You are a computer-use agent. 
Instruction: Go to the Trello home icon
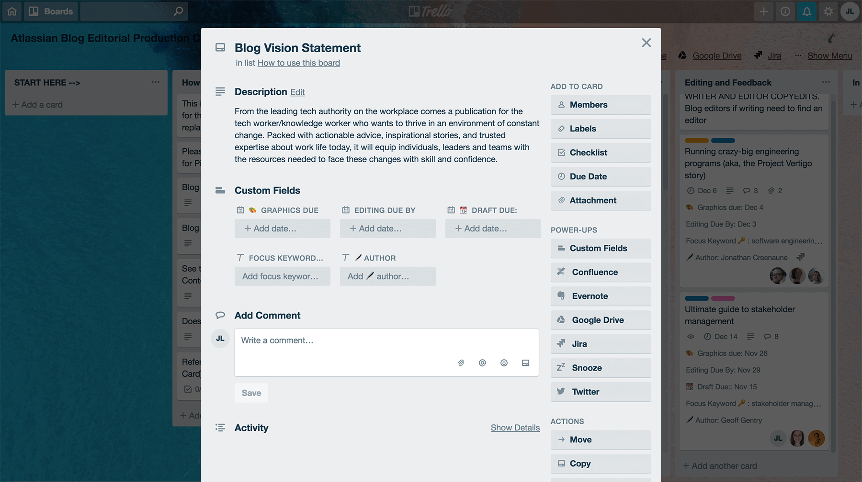click(12, 11)
